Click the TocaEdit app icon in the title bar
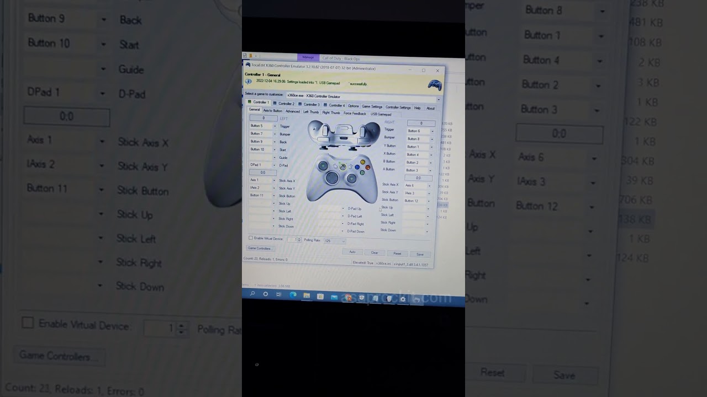The height and width of the screenshot is (397, 707). click(x=248, y=65)
